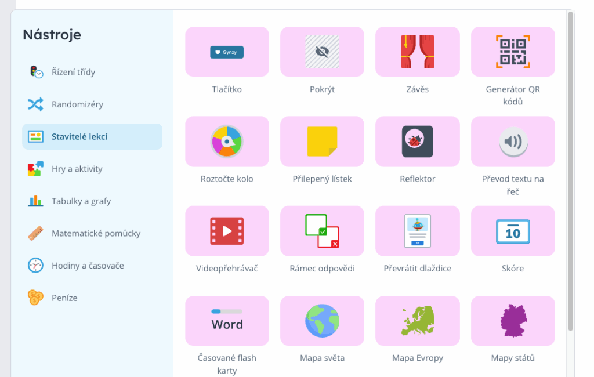This screenshot has height=377, width=594.
Task: Go to Hry a aktivity category
Action: [77, 169]
